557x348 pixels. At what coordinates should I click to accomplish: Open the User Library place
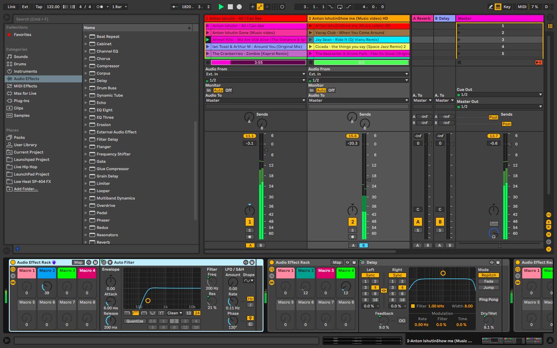(25, 145)
